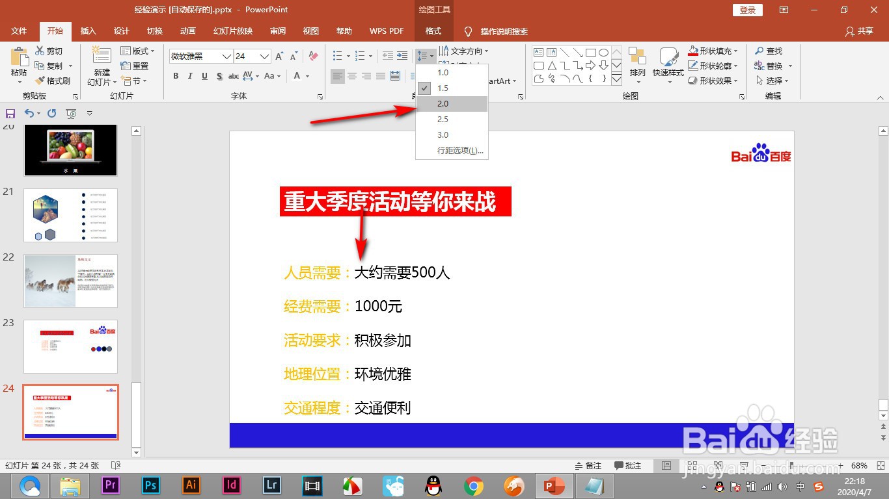Viewport: 889px width, 499px height.
Task: Select slide 21 thumbnail with hexagon
Action: [x=70, y=215]
